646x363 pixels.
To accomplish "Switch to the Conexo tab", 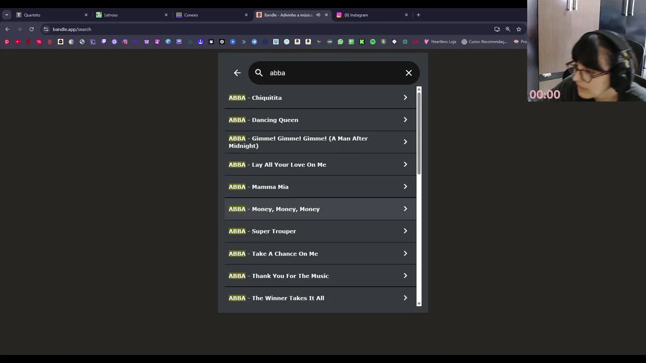I will point(211,15).
